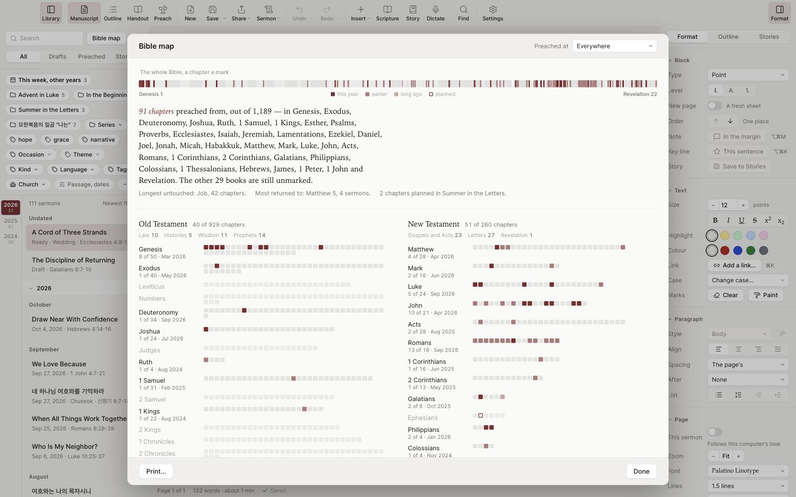Viewport: 796px width, 497px height.
Task: Switch to the Outline tab in Format panel
Action: (x=728, y=37)
